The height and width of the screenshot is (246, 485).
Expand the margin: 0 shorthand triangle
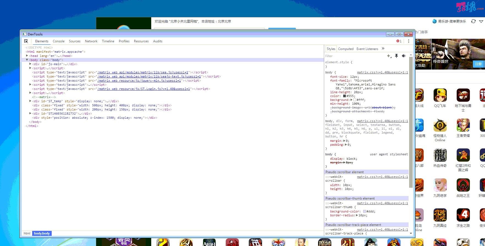(x=344, y=141)
